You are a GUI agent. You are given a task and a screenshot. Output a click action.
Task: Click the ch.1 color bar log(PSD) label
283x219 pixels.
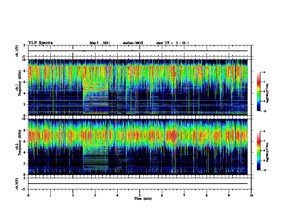pyautogui.click(x=268, y=93)
